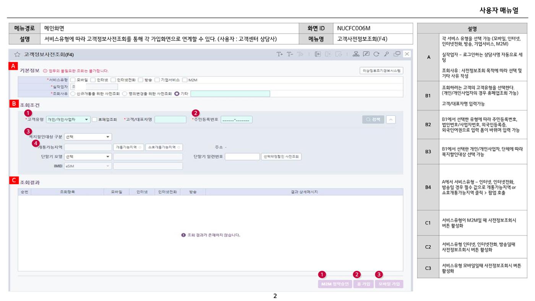Click the warning text '업무외 불필요한 조회는 불가합니다.'
The width and height of the screenshot is (535, 301).
point(78,71)
